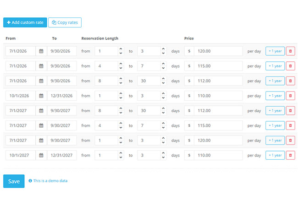Edit the 12/31/2026 To date field

[x=62, y=96]
